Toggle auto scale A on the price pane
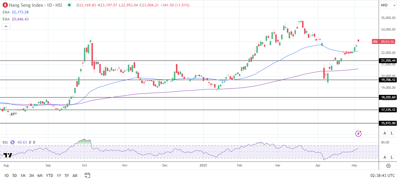The width and height of the screenshot is (397, 181). [385, 133]
